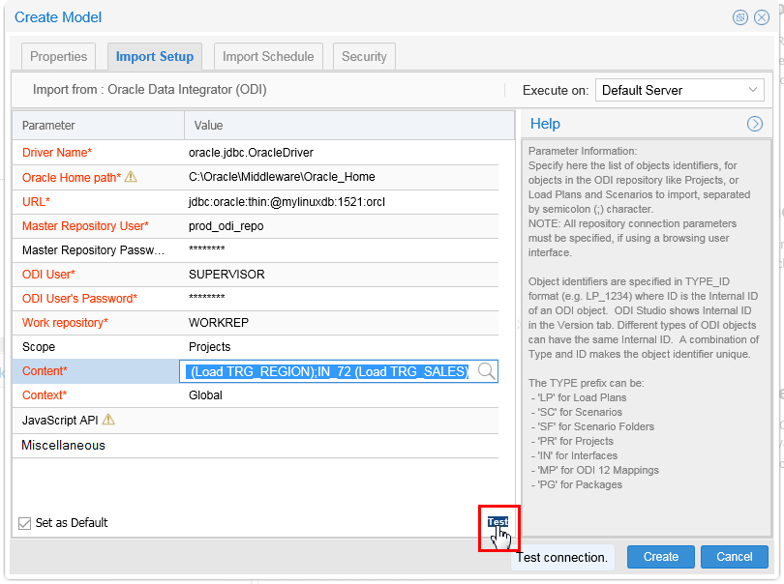Image resolution: width=784 pixels, height=584 pixels.
Task: Switch to the Properties tab
Action: point(58,56)
